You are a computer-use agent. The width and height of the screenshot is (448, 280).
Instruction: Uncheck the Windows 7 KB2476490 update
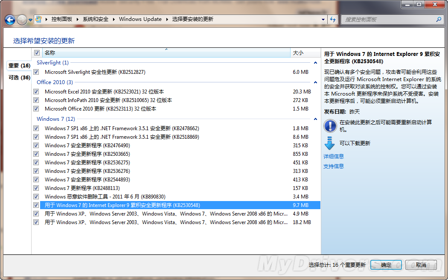pos(36,146)
